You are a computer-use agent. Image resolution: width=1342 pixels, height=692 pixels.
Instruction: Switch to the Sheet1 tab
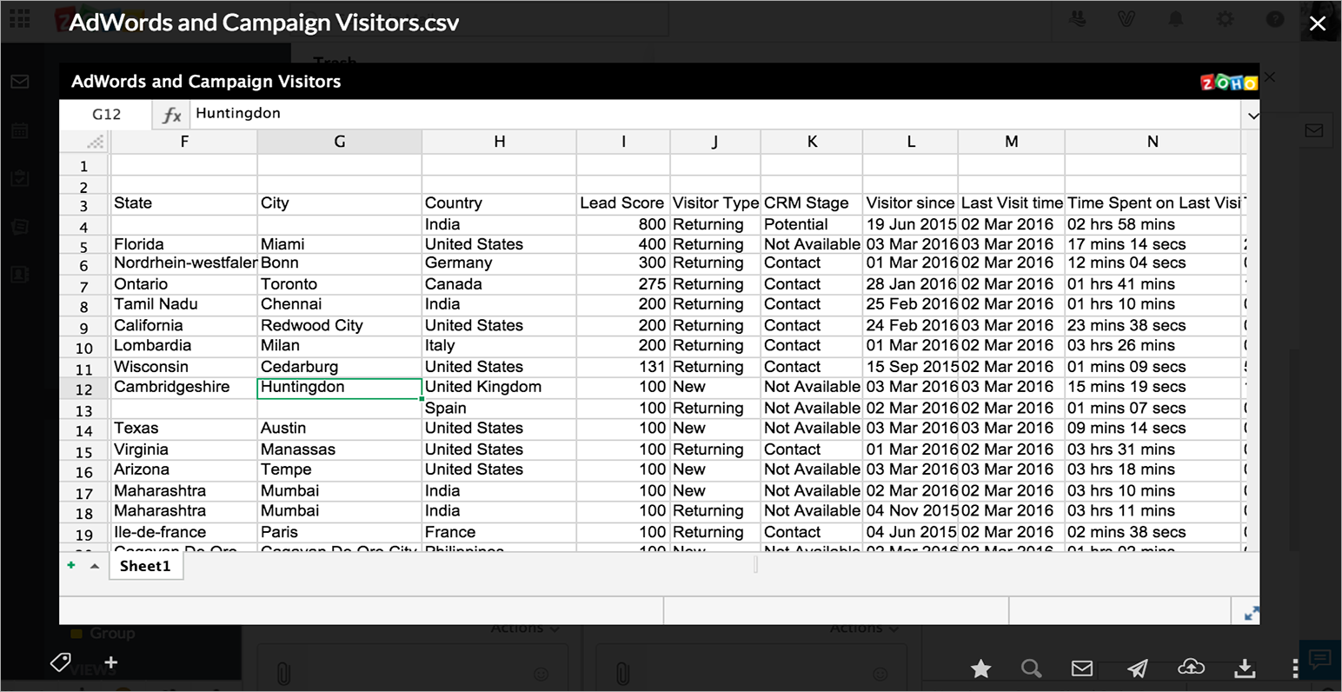pos(145,566)
